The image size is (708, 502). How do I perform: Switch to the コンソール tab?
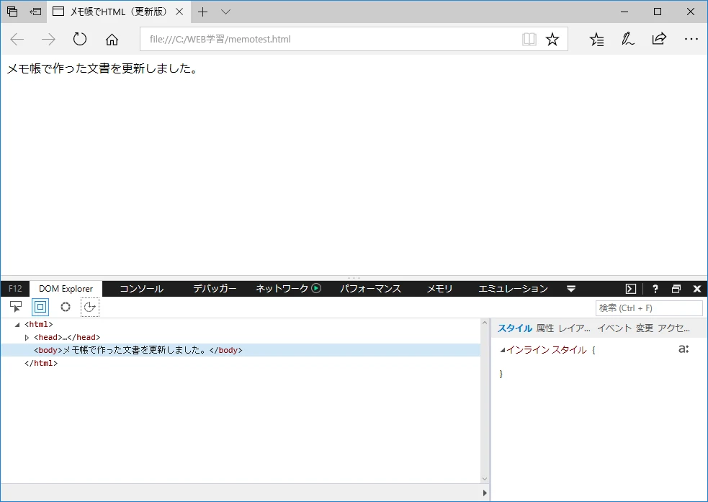pos(141,289)
